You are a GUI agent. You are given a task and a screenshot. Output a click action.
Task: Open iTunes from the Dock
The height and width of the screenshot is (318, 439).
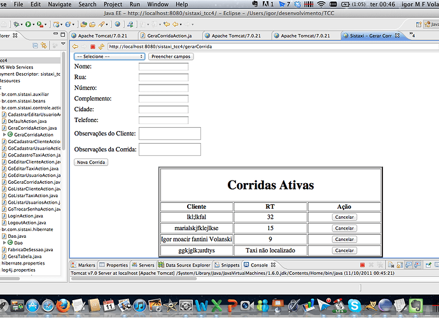[x=140, y=305]
